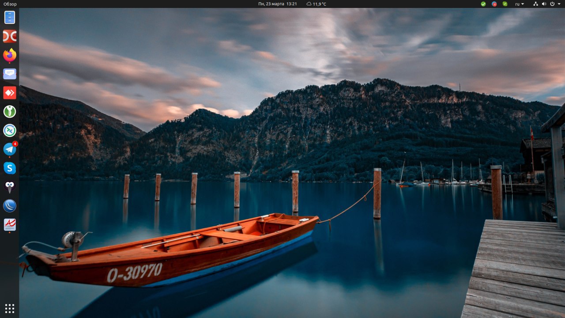Image resolution: width=565 pixels, height=318 pixels.
Task: Open the calendar clock Пн, 23 марта 13:21
Action: point(277,4)
